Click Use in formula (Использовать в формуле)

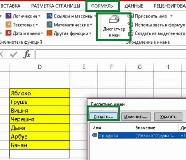point(160,25)
